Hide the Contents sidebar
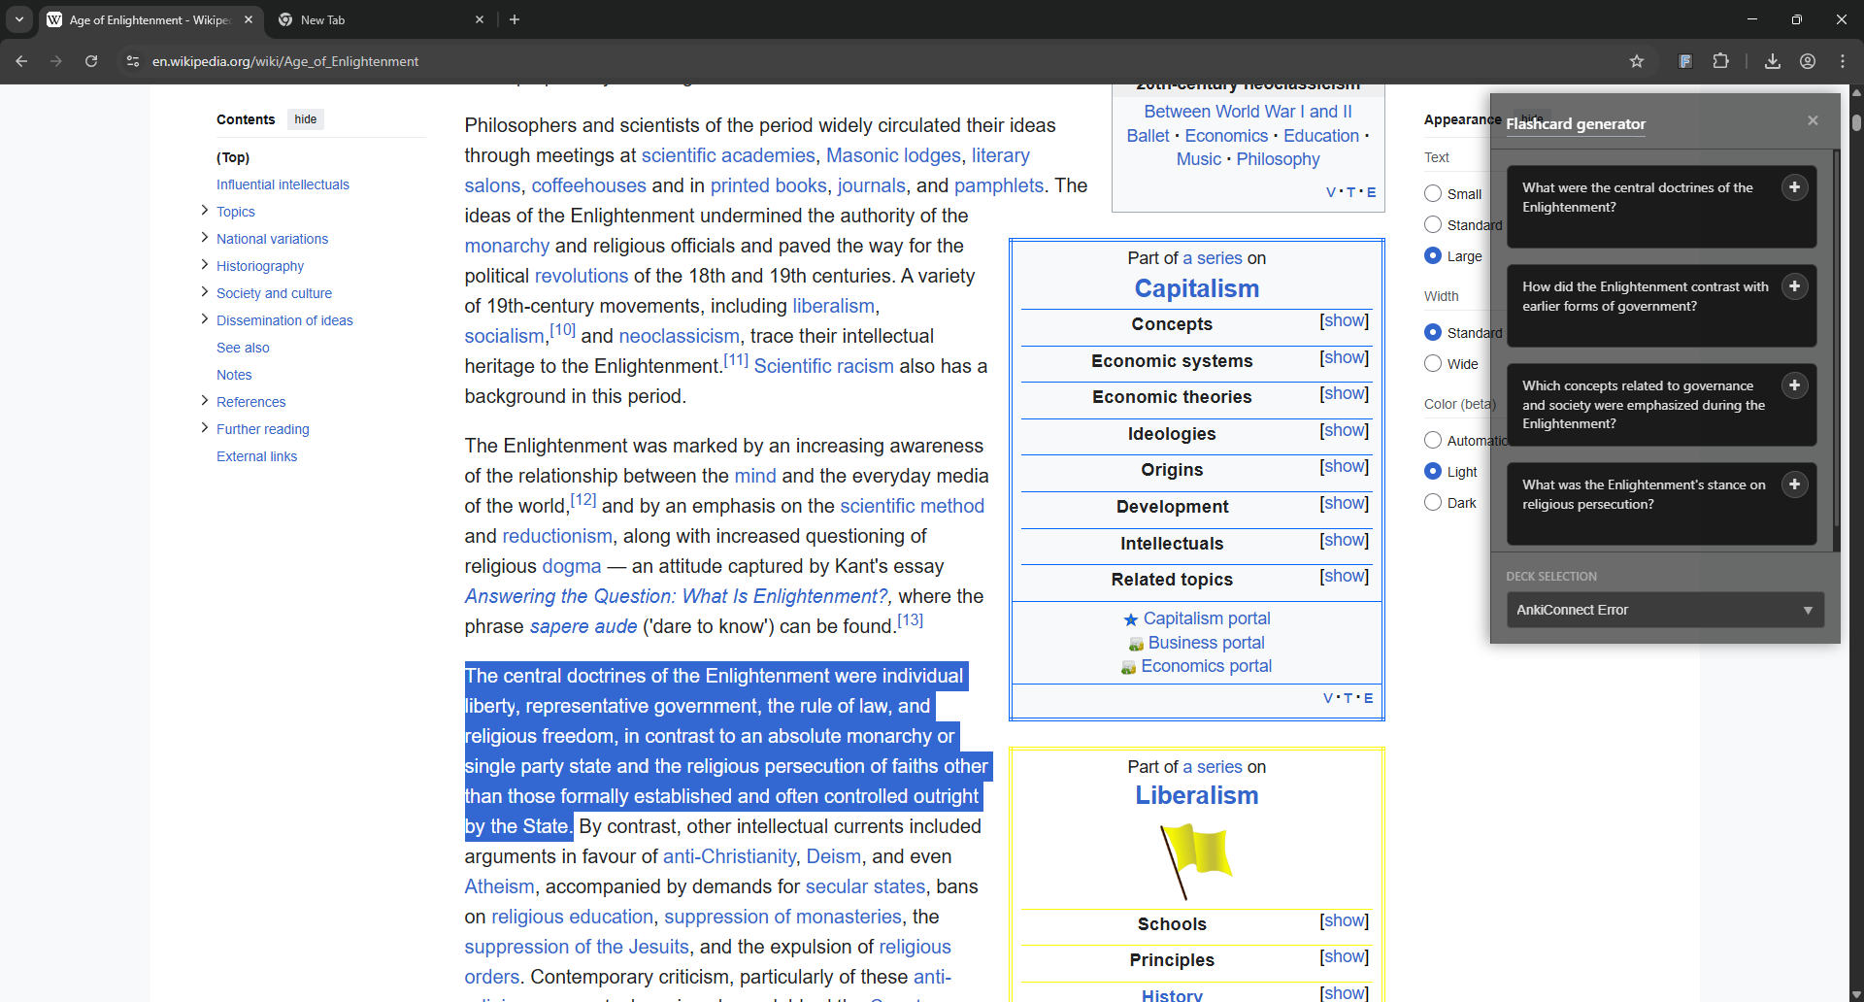Image resolution: width=1864 pixels, height=1002 pixels. (x=306, y=119)
